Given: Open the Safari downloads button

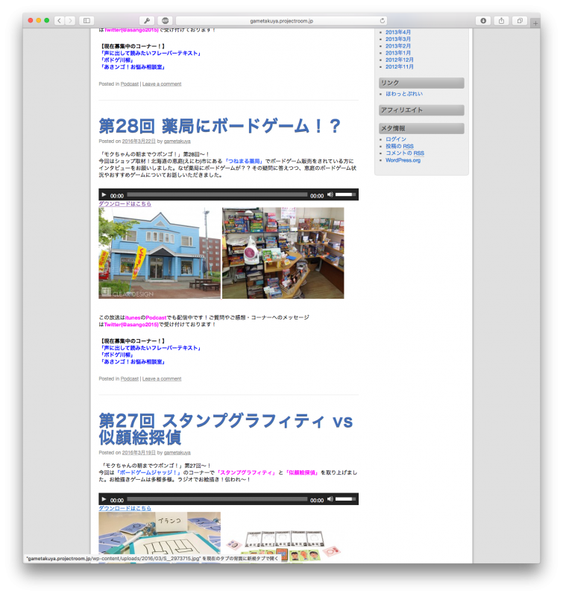Looking at the screenshot, I should pos(482,21).
